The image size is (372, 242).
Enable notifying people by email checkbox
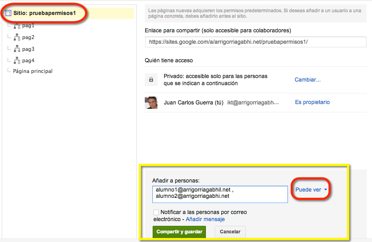(x=156, y=212)
